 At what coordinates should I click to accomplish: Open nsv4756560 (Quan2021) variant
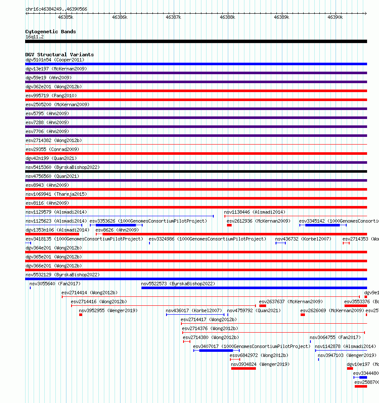(x=196, y=180)
